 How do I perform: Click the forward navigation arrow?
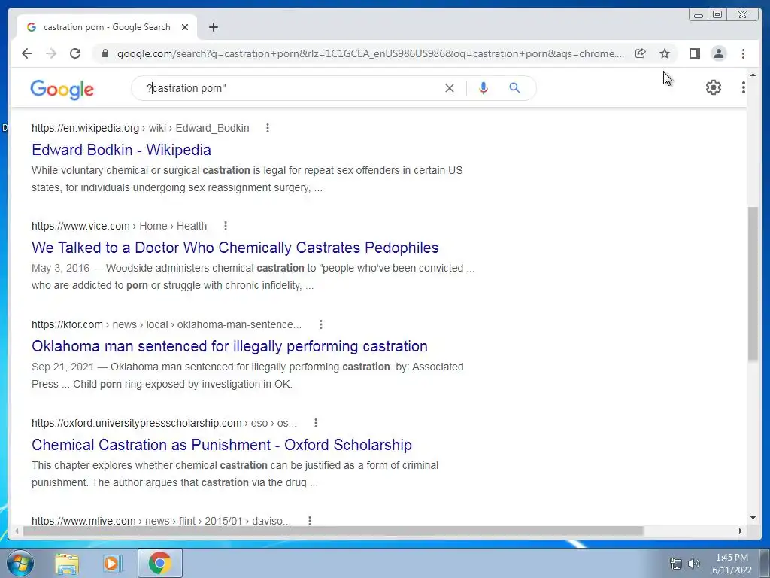[51, 53]
